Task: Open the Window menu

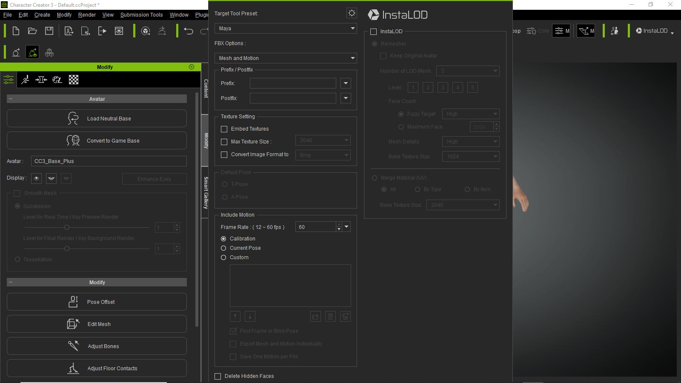Action: click(x=179, y=14)
